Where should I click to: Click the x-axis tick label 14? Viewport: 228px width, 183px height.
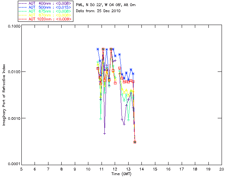coord(142,169)
